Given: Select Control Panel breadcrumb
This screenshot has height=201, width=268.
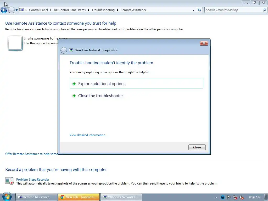Looking at the screenshot, I should coord(38,10).
